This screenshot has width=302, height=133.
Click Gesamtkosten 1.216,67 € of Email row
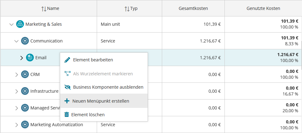(211, 58)
